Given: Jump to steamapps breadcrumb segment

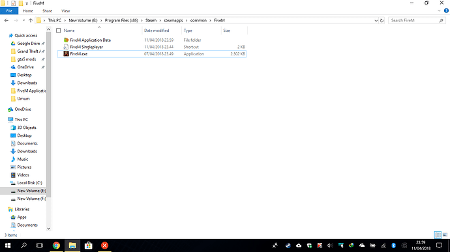Looking at the screenshot, I should click(x=173, y=20).
